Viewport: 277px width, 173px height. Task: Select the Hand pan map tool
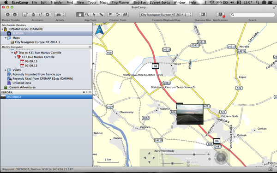pyautogui.click(x=80, y=15)
